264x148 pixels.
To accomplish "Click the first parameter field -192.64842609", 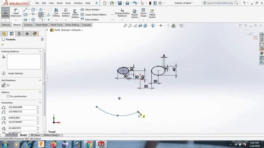I will click(22, 107).
